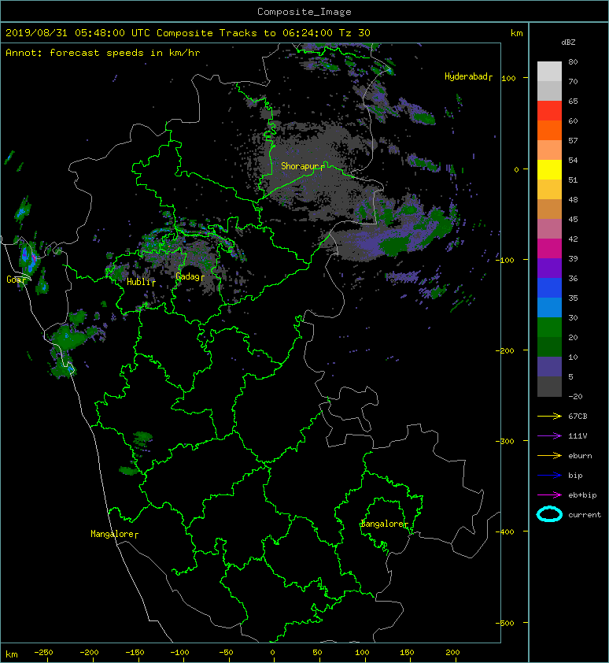Select the Mangalore city label

pos(114,534)
